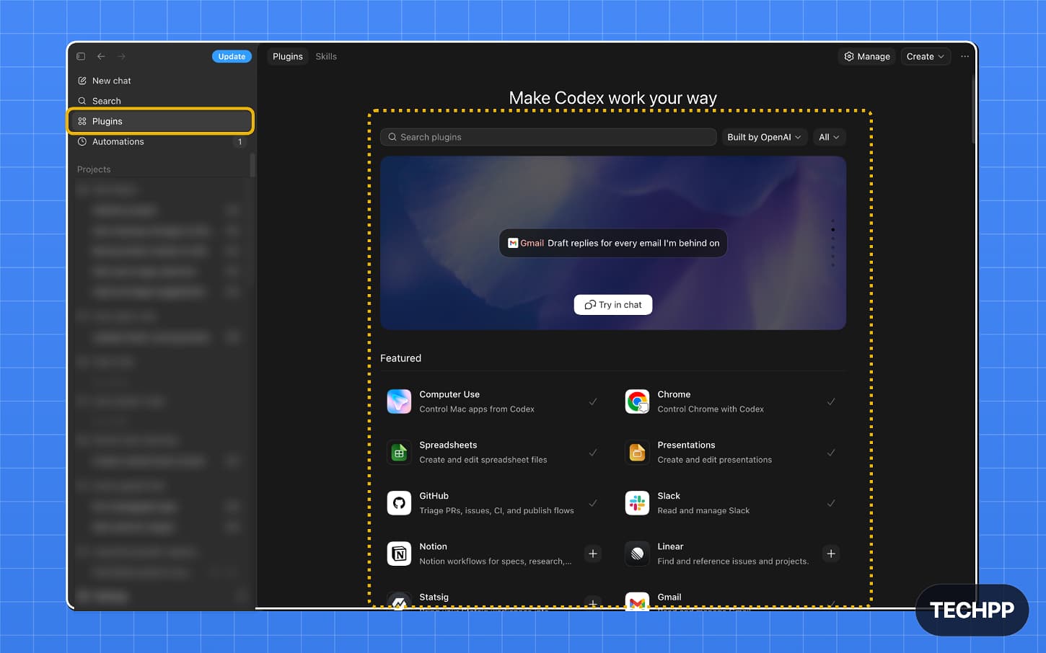Open the Statsig plugin title
This screenshot has width=1046, height=653.
[434, 597]
